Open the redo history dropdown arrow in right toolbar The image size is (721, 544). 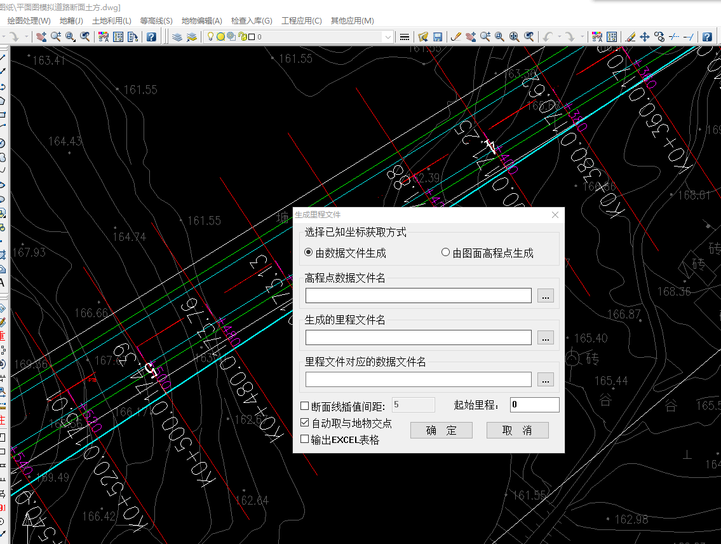coord(582,37)
